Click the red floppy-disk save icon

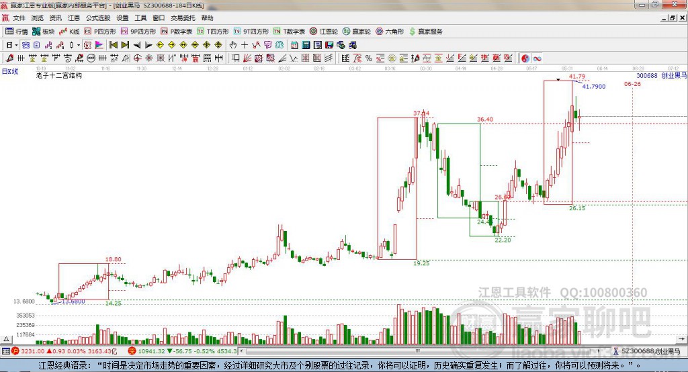(x=329, y=45)
